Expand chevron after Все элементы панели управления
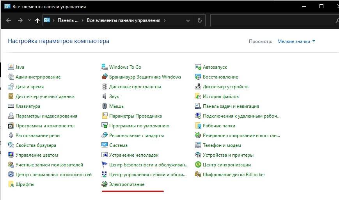Screen dimensions: 339x200 point(165,21)
